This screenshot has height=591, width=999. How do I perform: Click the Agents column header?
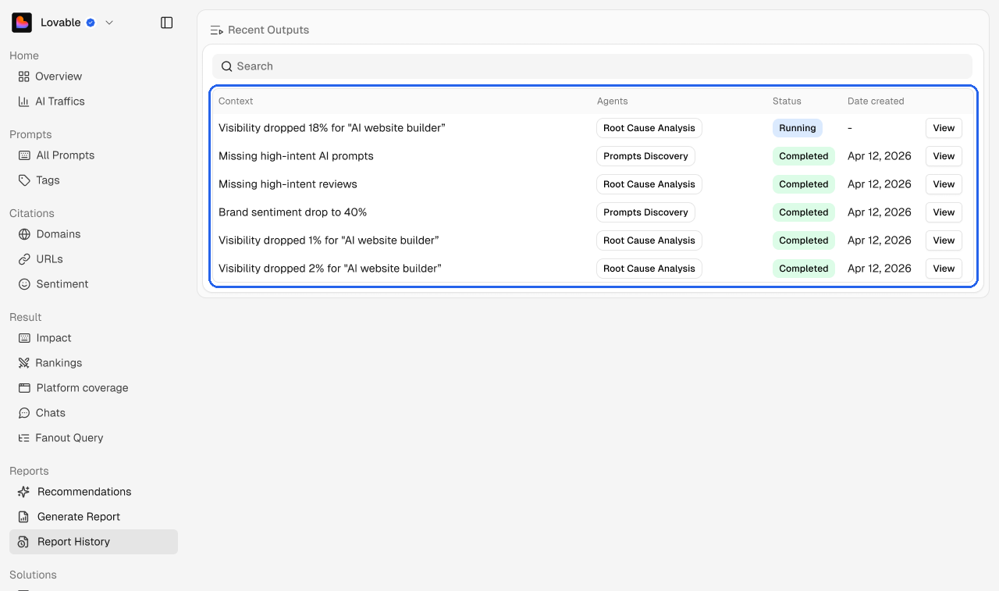[x=613, y=101]
